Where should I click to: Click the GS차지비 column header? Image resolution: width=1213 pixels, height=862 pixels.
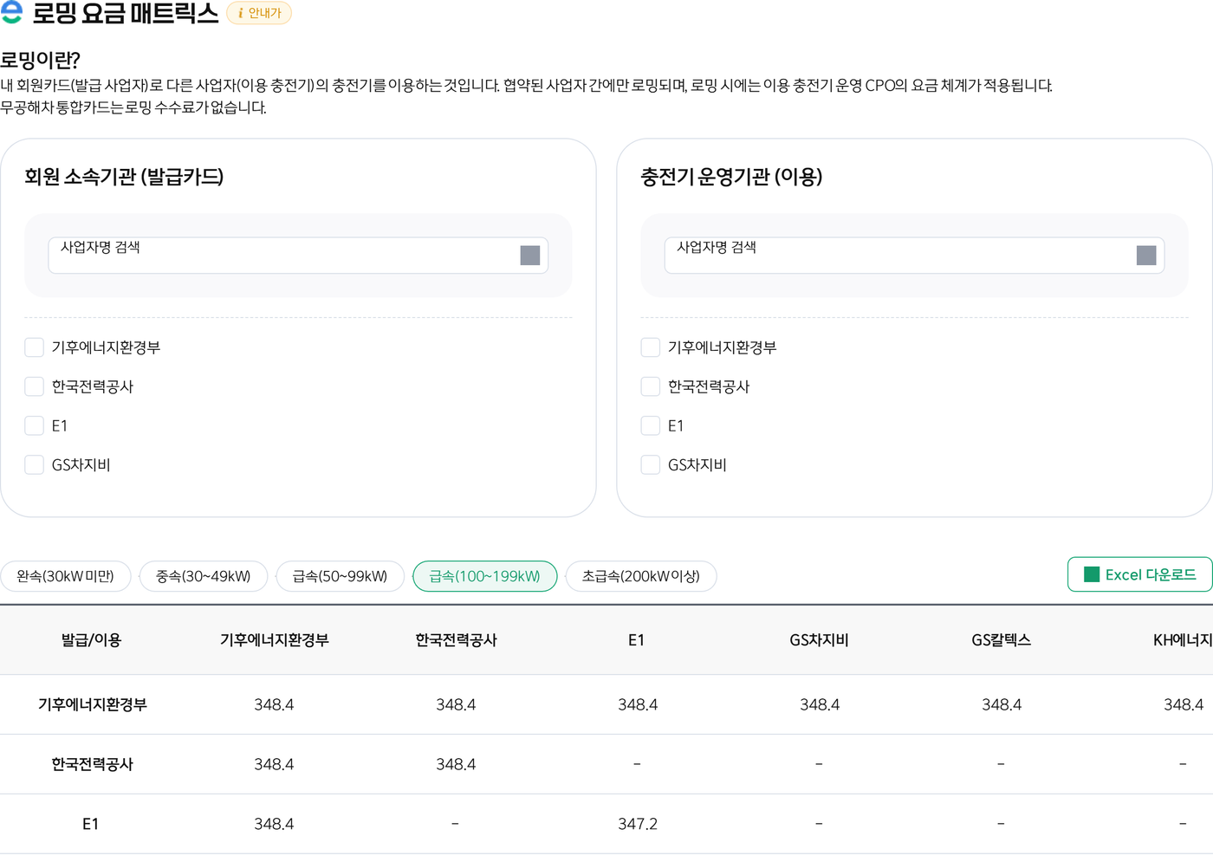coord(819,640)
